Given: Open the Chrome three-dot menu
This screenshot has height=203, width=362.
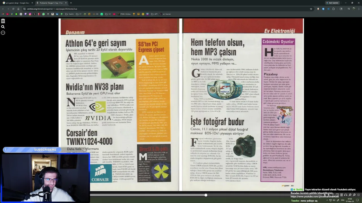Looking at the screenshot, I should point(358,9).
